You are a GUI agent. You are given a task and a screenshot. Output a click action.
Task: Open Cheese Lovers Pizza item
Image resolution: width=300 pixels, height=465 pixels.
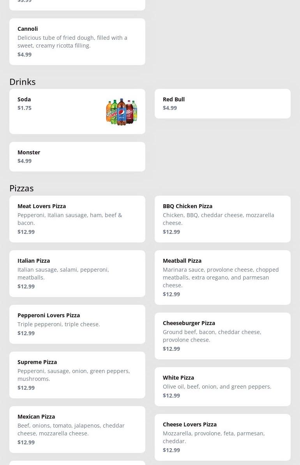[222, 437]
